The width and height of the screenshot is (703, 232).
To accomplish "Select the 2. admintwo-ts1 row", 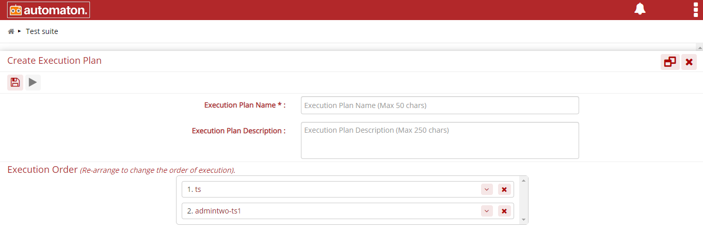I will coord(347,211).
